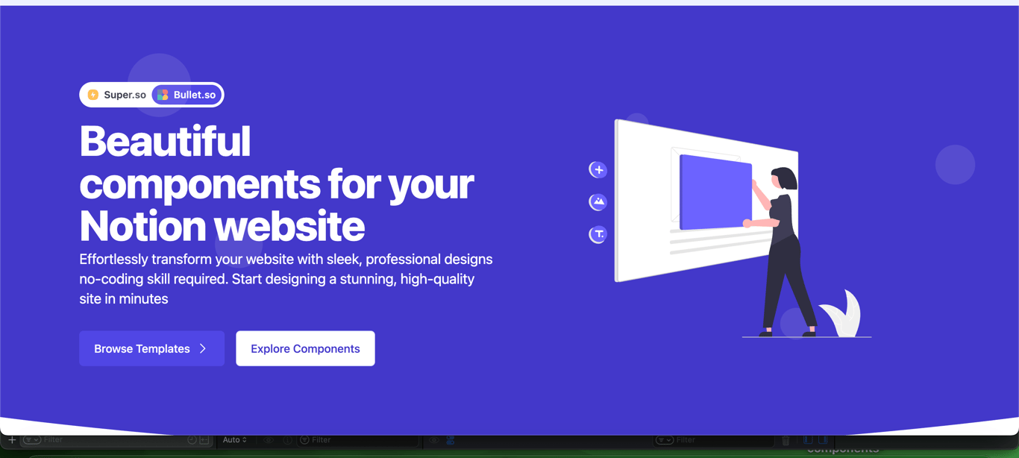Click the purple rectangle in the illustration
The width and height of the screenshot is (1019, 458).
pyautogui.click(x=715, y=192)
